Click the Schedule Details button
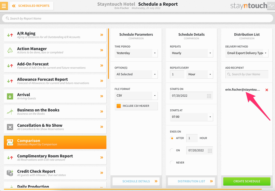275x191 pixels. tap(136, 181)
